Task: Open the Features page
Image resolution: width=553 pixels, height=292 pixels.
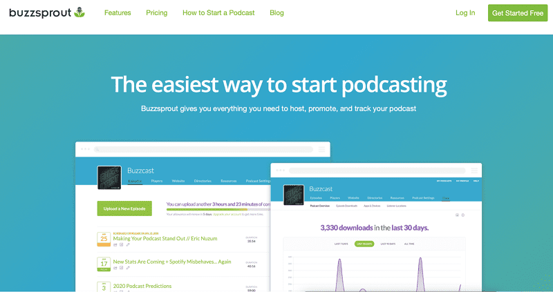Action: [118, 12]
